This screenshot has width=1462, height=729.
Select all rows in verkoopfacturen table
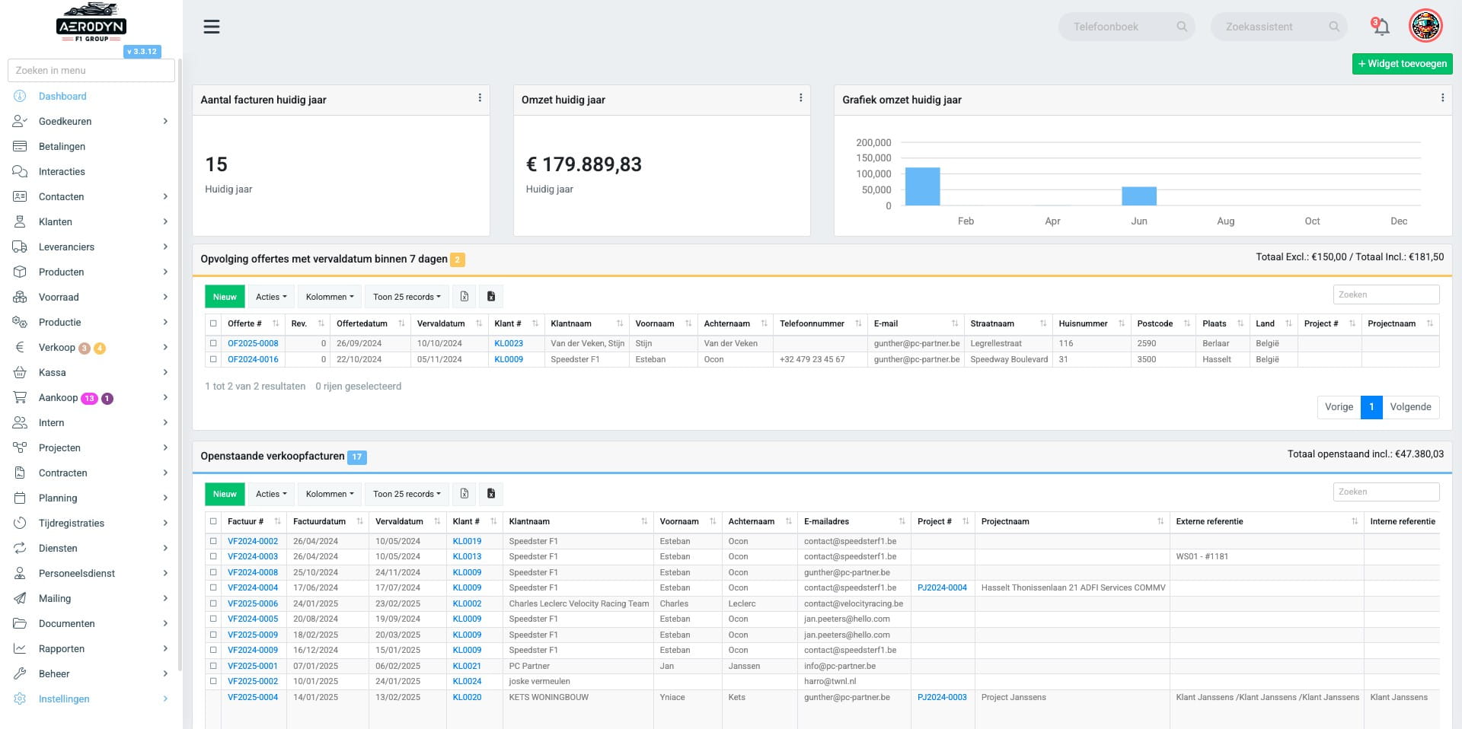coord(213,521)
